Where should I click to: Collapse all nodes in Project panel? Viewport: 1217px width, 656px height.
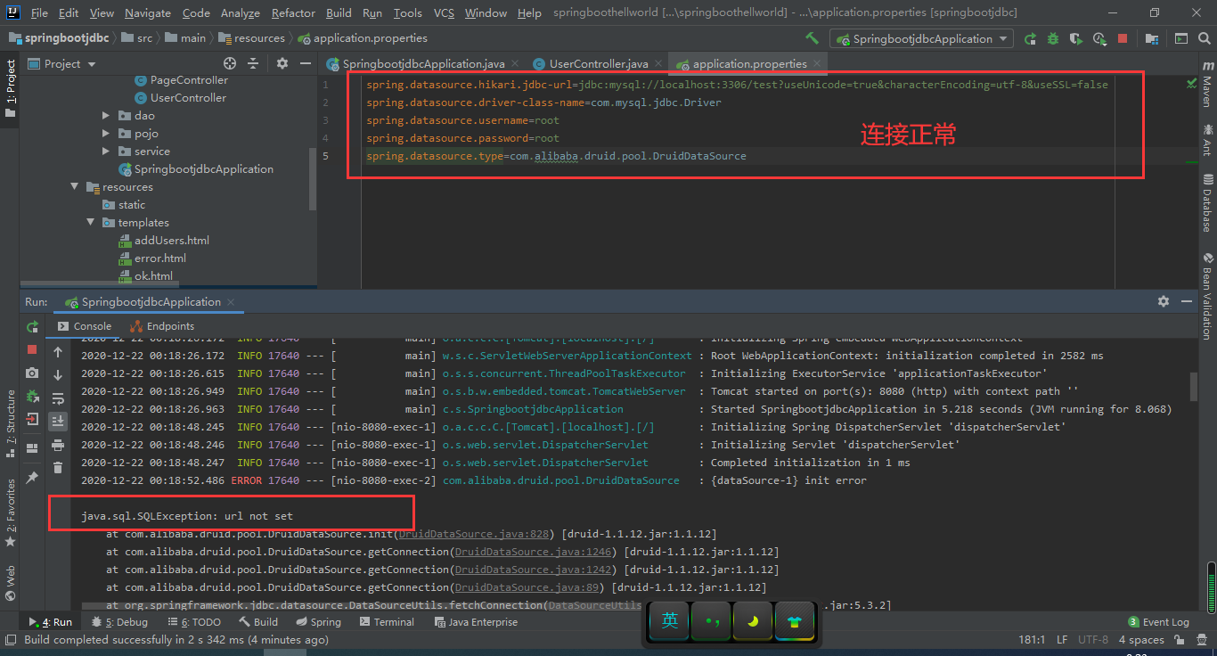254,63
